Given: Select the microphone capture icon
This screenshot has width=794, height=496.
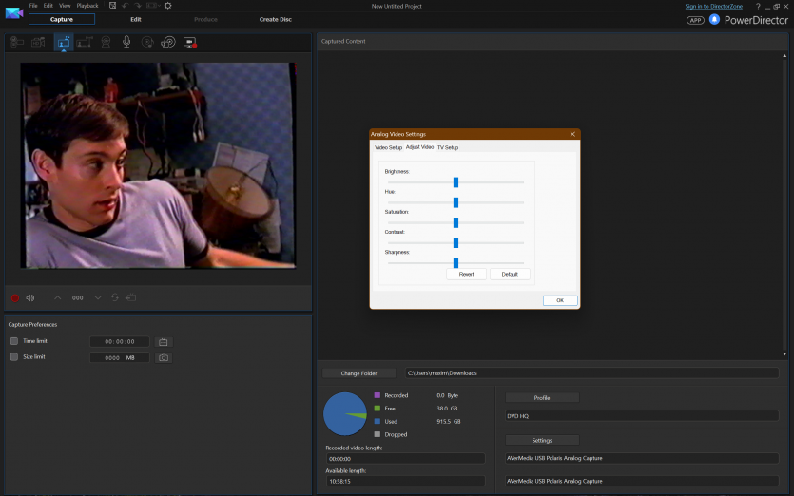Looking at the screenshot, I should pos(126,42).
